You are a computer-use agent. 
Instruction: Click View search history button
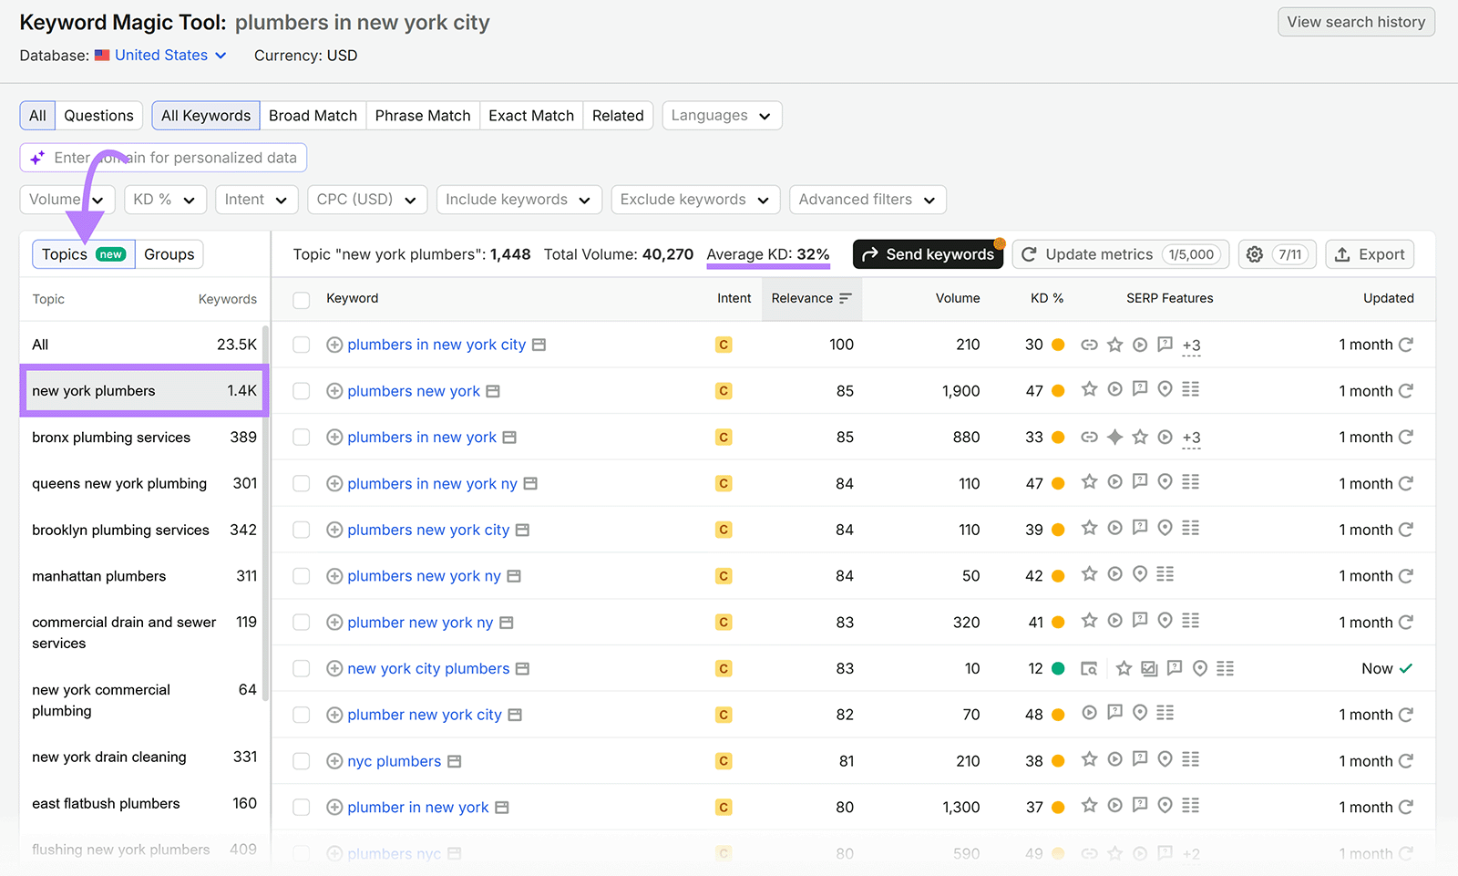(x=1356, y=22)
